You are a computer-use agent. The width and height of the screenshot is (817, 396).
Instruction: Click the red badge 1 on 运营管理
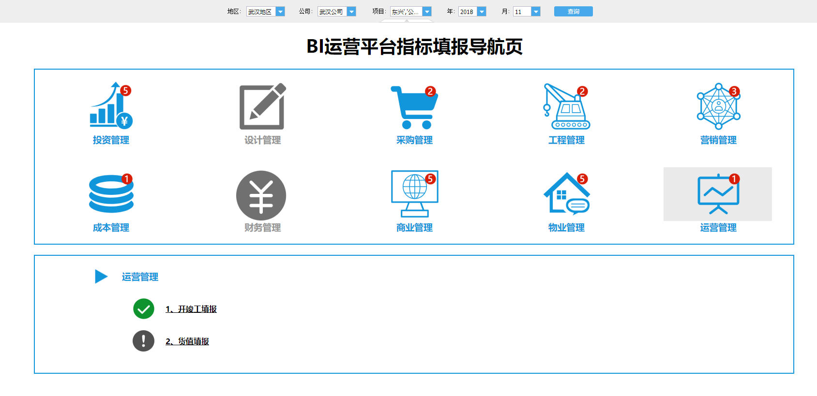click(x=734, y=179)
